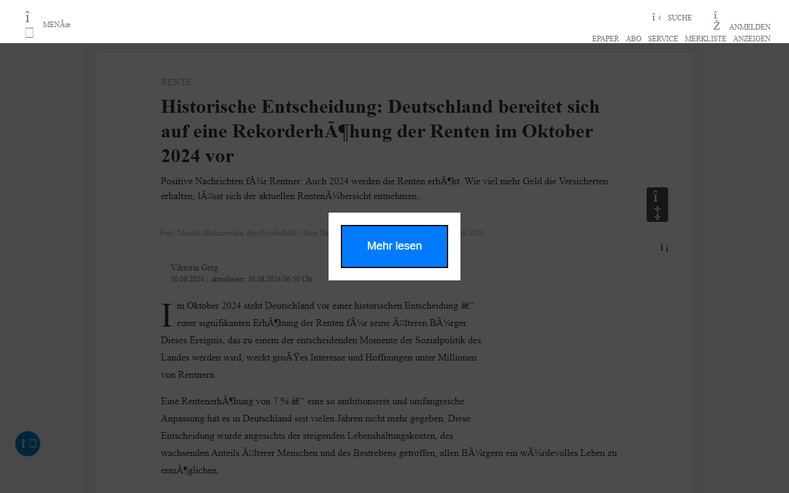
Task: Click the headline starting 'Historische Entscheidung'
Action: [380, 131]
